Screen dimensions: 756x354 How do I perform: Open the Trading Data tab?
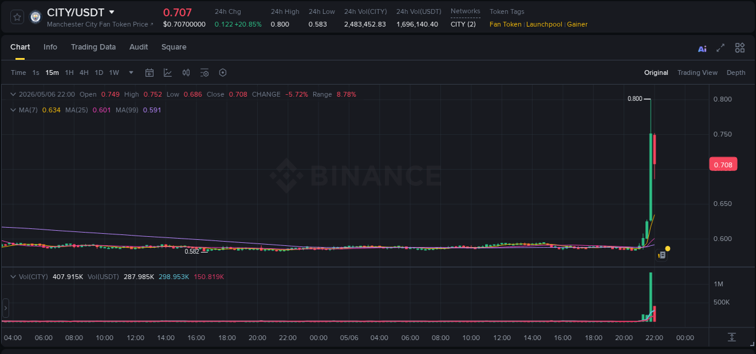click(93, 47)
